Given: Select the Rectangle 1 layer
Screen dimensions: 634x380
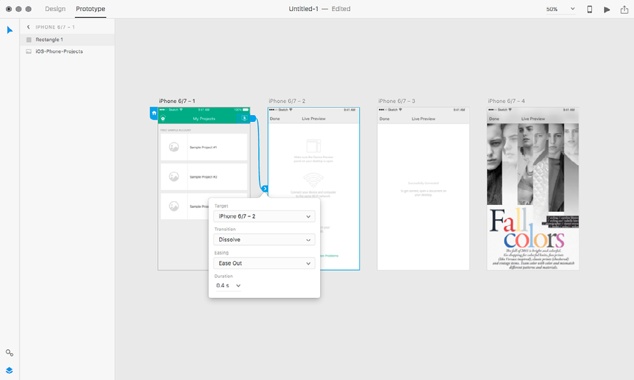Looking at the screenshot, I should pyautogui.click(x=67, y=40).
